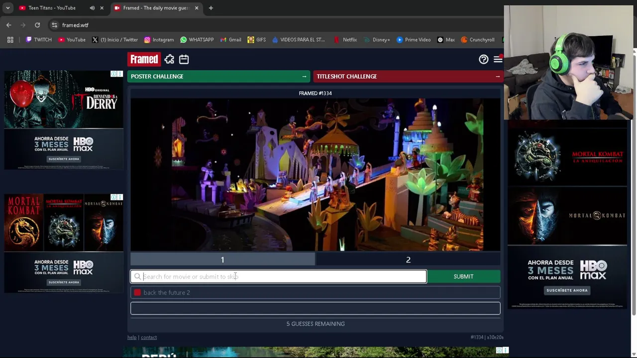Select frame tab 1
This screenshot has width=637, height=358.
(x=222, y=260)
